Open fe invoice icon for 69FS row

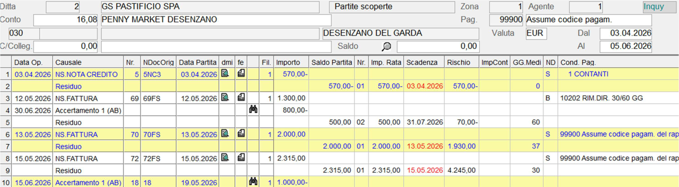click(x=241, y=98)
